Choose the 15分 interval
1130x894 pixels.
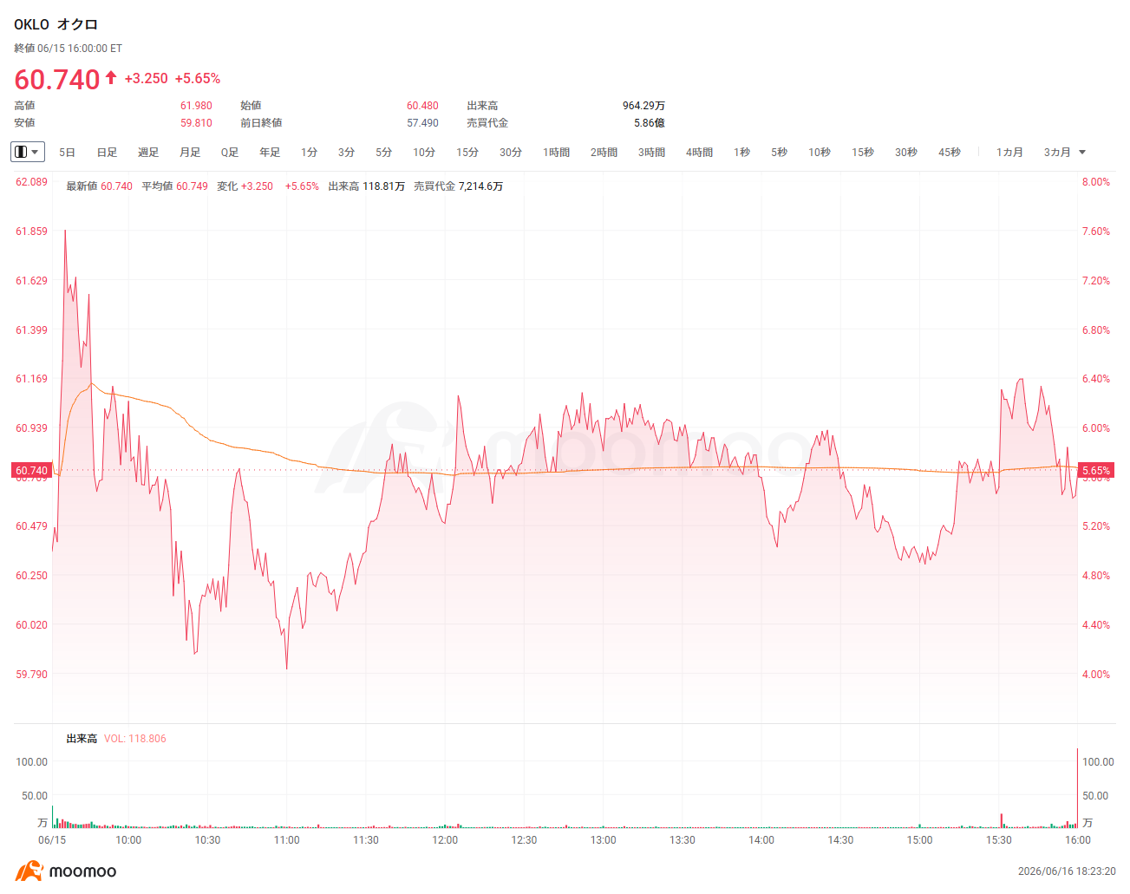coord(467,153)
